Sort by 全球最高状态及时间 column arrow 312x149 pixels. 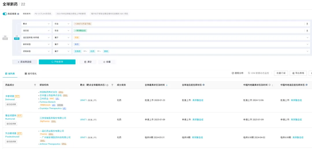167,85
